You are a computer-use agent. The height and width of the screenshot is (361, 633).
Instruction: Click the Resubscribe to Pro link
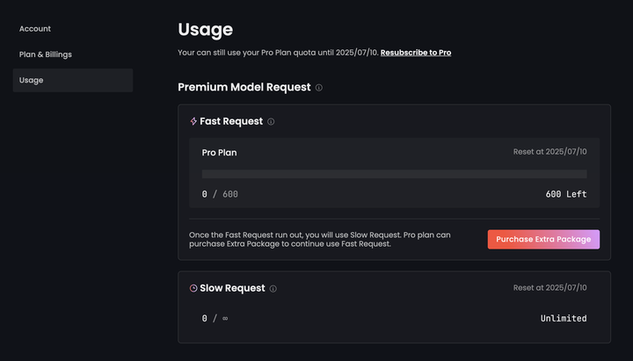click(416, 54)
